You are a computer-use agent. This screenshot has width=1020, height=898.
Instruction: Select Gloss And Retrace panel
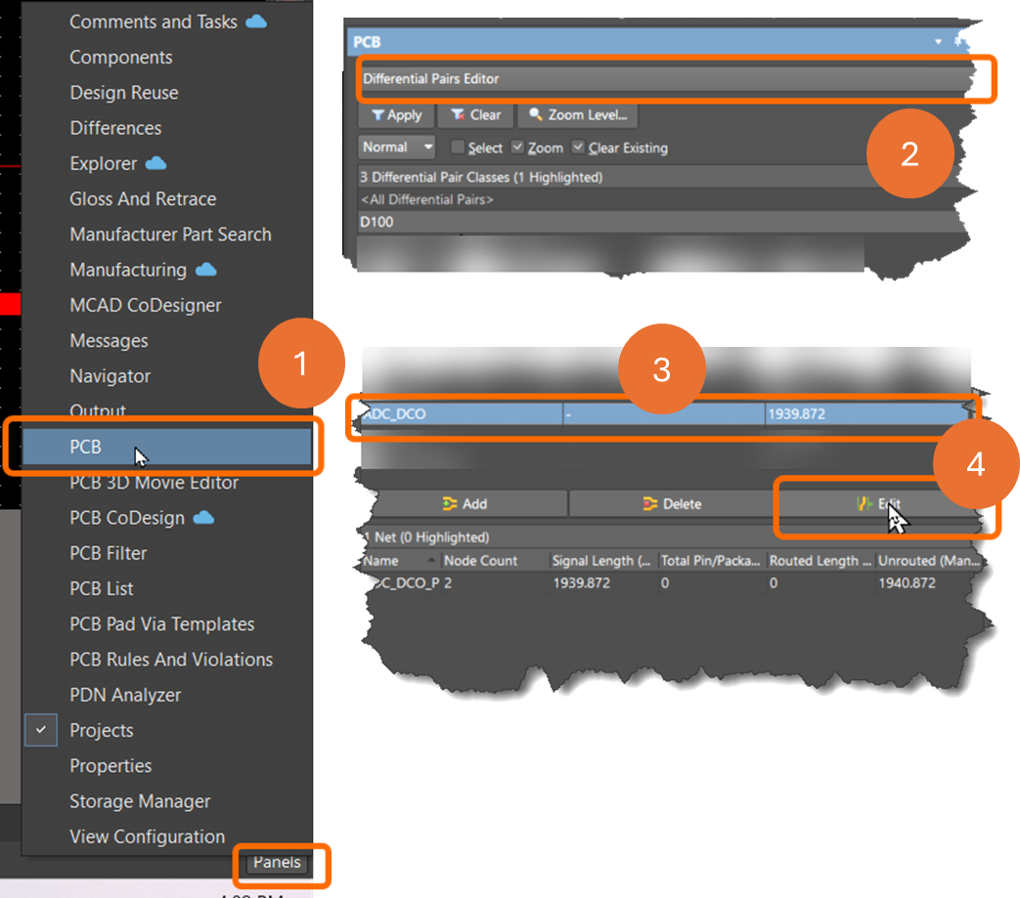(143, 198)
